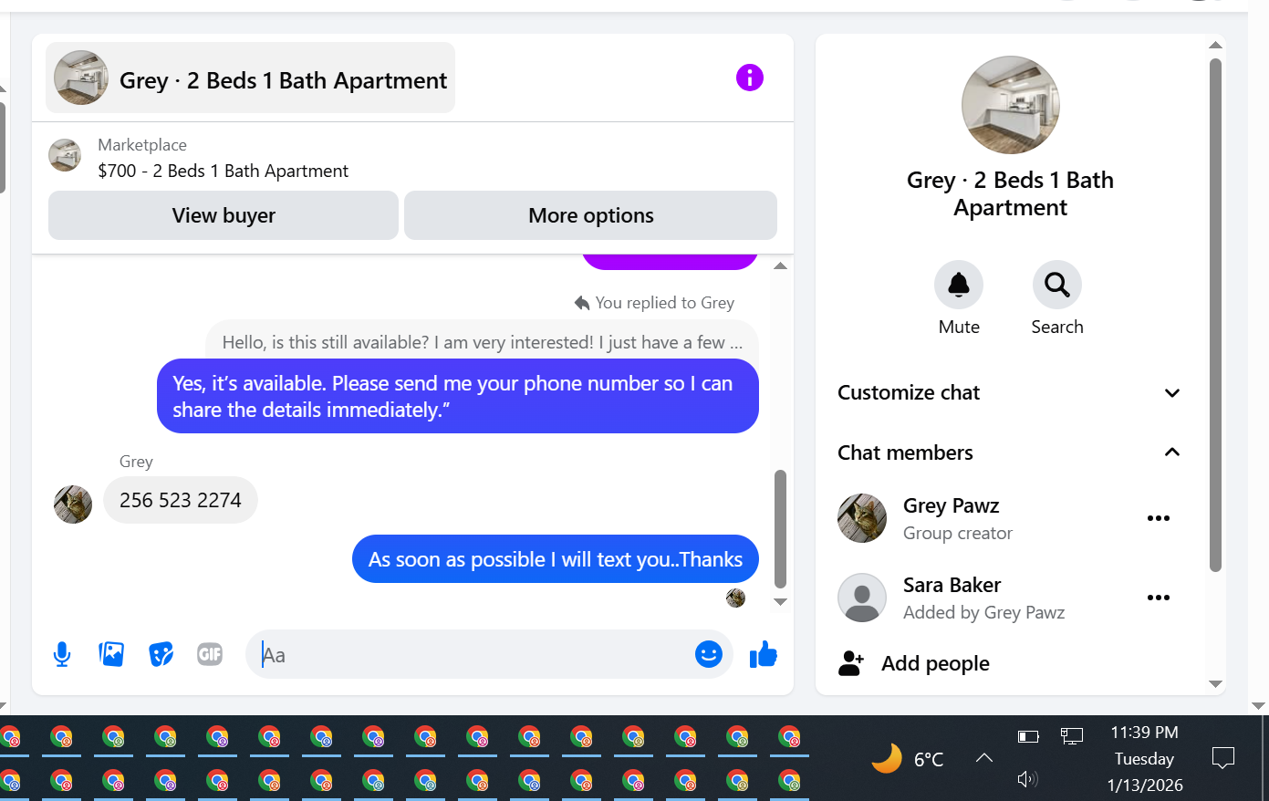This screenshot has width=1269, height=801.
Task: Click the More options button
Action: pos(590,215)
